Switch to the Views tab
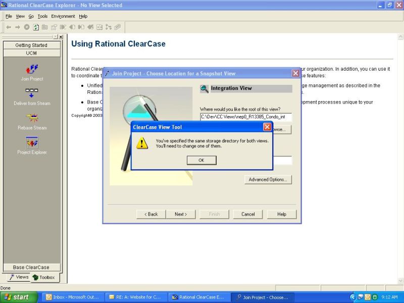Viewport: 404px width, 303px height. pos(19,277)
